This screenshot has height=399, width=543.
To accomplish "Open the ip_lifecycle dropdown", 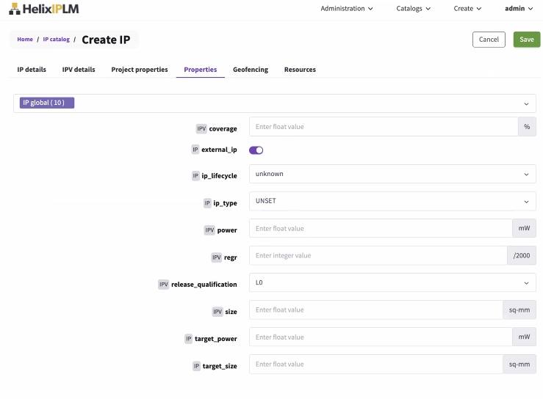I will click(x=392, y=175).
